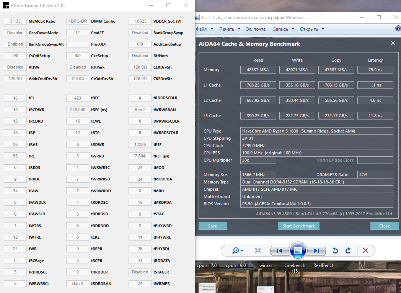Click the MEMCLK Ratio value 3 133
Screen dimensions: 401x293
point(15,21)
